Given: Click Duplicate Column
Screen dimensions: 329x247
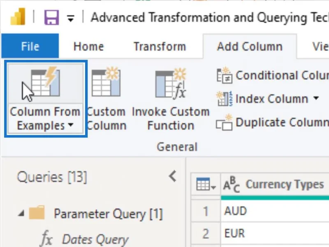Looking at the screenshot, I should [272, 122].
